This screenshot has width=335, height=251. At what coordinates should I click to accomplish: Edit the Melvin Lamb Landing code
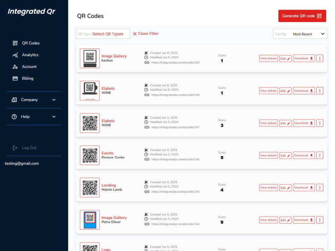click(x=285, y=188)
